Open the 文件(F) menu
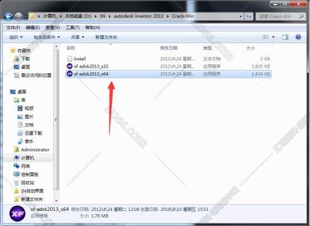Screen dimensions: 310x226 tap(13, 27)
